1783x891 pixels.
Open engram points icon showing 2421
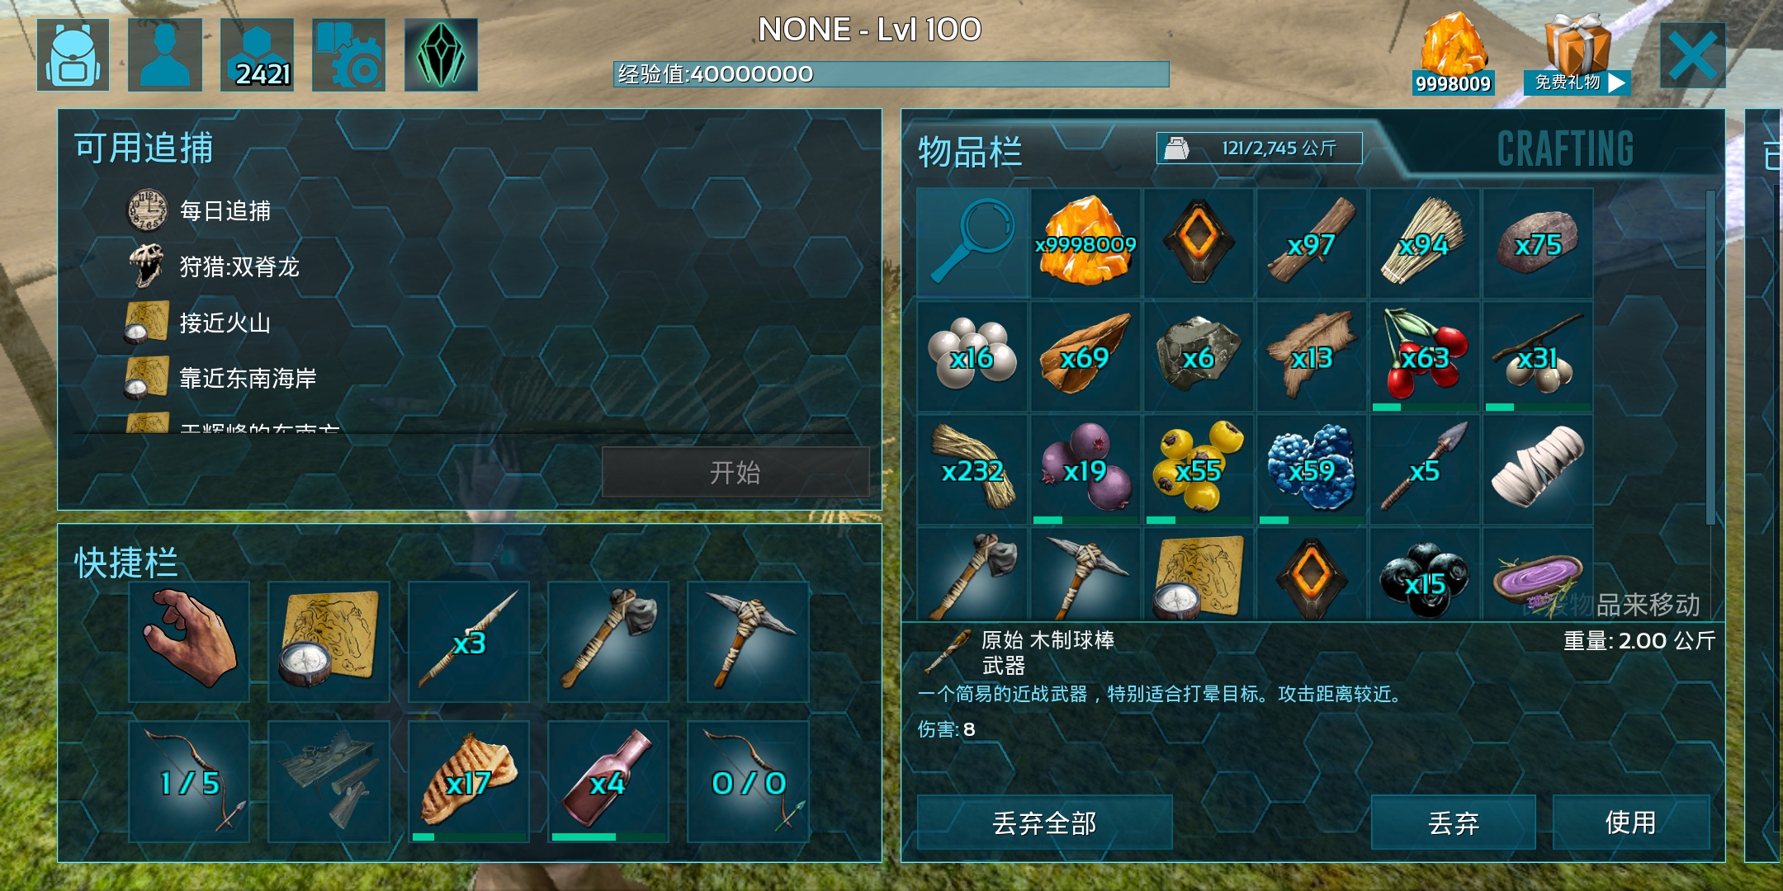[258, 54]
